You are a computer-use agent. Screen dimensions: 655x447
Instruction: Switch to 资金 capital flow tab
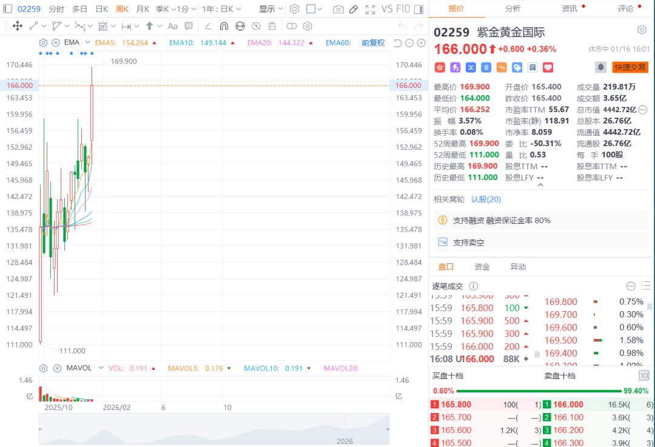tap(482, 266)
